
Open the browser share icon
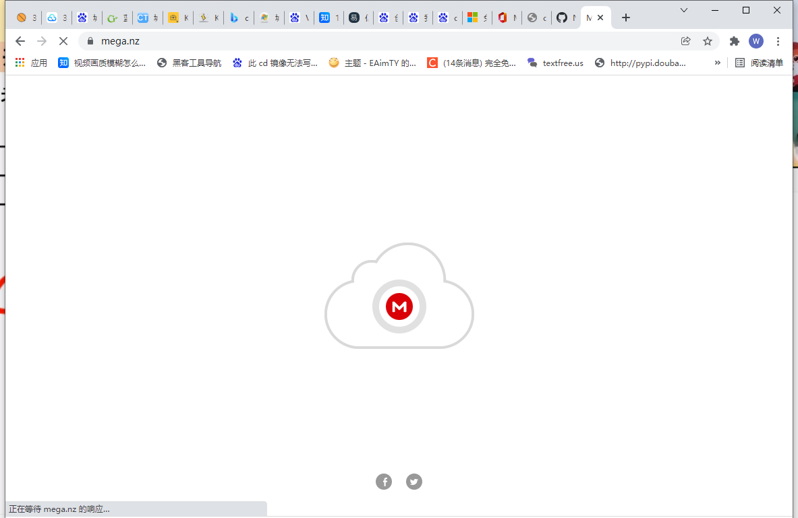point(686,40)
